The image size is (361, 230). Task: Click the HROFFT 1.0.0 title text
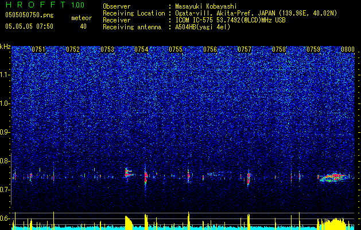[45, 5]
